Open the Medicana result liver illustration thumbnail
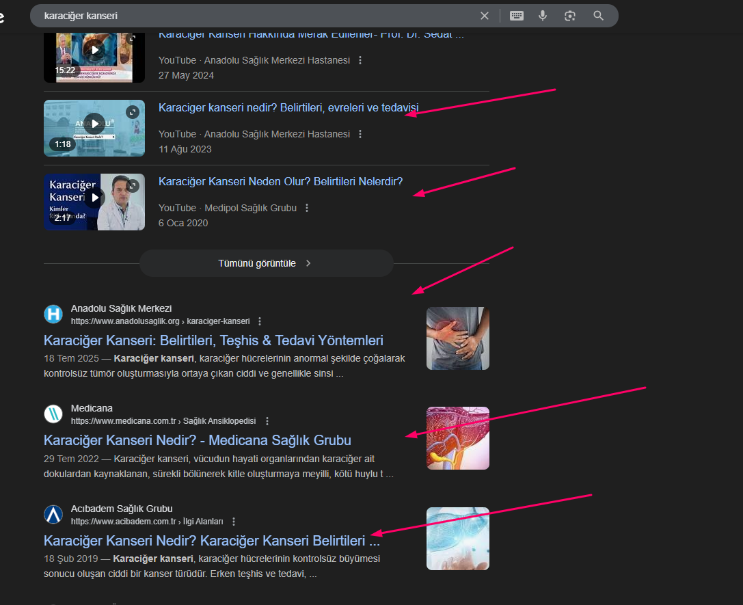 tap(458, 438)
